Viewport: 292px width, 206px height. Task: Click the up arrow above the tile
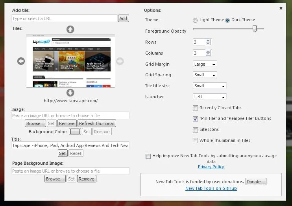(x=70, y=29)
